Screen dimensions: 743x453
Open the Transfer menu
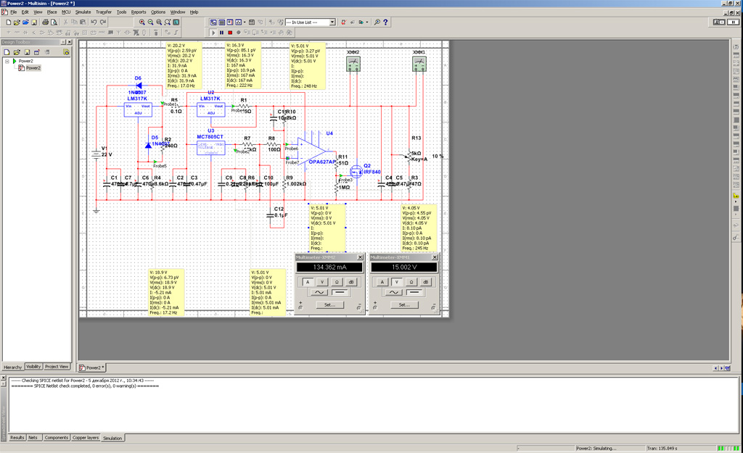(x=104, y=12)
